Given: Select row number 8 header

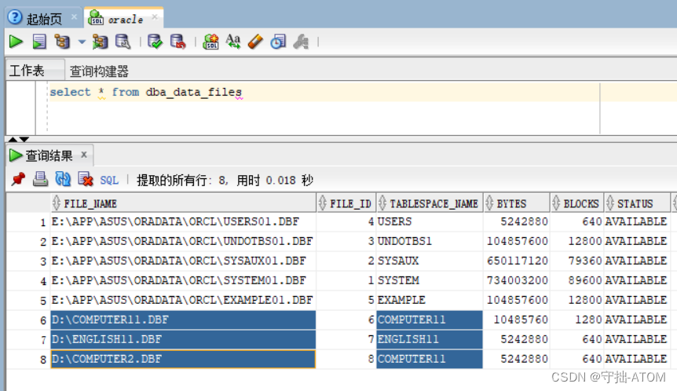Looking at the screenshot, I should [x=28, y=360].
